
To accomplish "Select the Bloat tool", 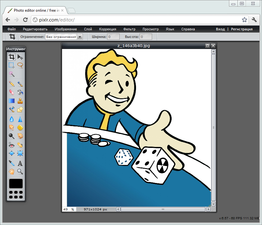I will (x=12, y=153).
